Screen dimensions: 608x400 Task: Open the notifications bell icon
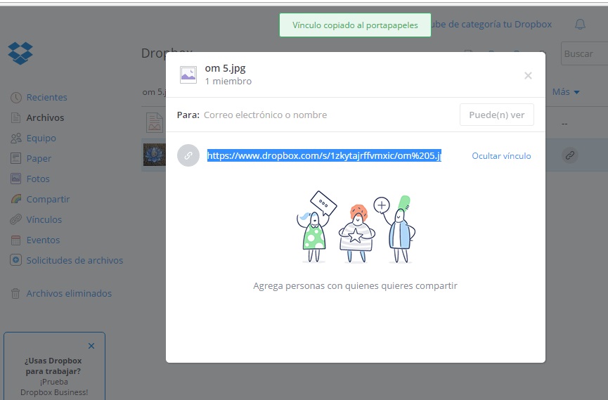[580, 25]
